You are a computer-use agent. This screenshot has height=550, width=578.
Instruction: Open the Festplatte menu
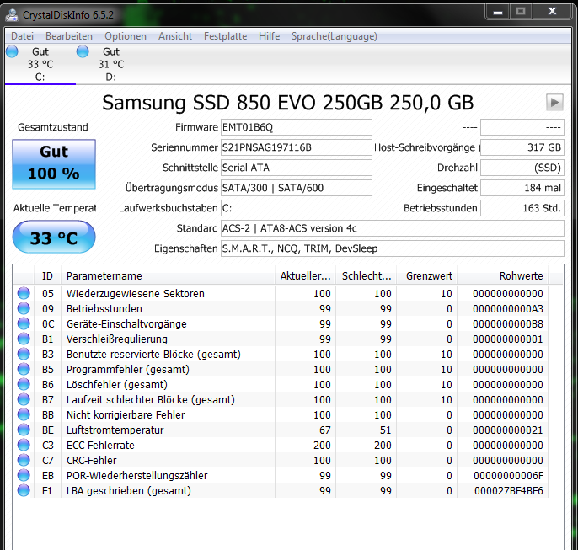pos(225,36)
